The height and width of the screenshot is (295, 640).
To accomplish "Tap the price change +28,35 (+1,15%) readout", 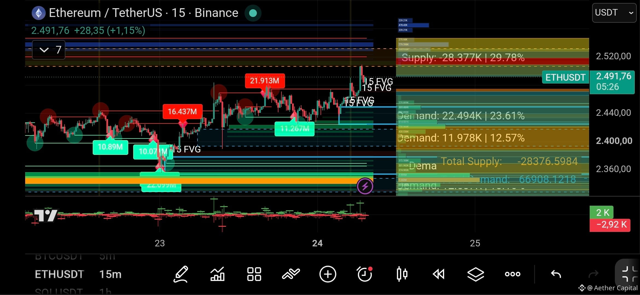I will (x=110, y=30).
